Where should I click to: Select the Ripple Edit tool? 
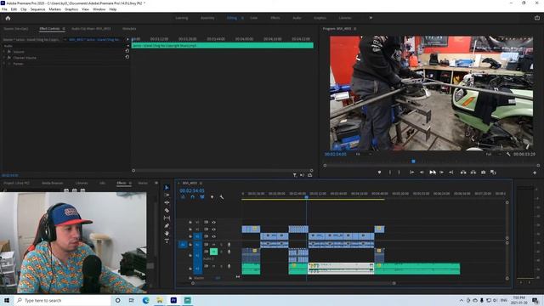pos(167,202)
